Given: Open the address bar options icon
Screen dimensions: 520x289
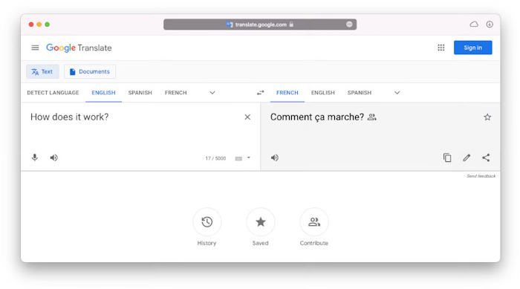Looking at the screenshot, I should click(x=349, y=25).
